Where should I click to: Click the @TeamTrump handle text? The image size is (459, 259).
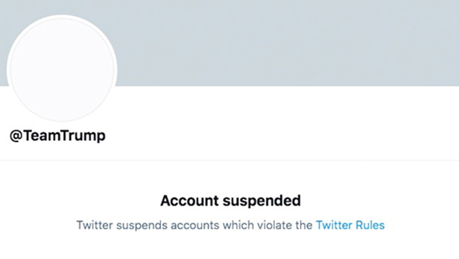pos(57,135)
